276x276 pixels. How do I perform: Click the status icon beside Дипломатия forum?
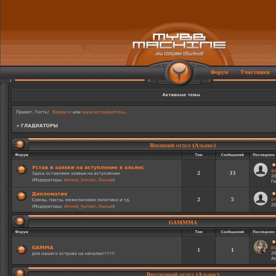pyautogui.click(x=21, y=196)
